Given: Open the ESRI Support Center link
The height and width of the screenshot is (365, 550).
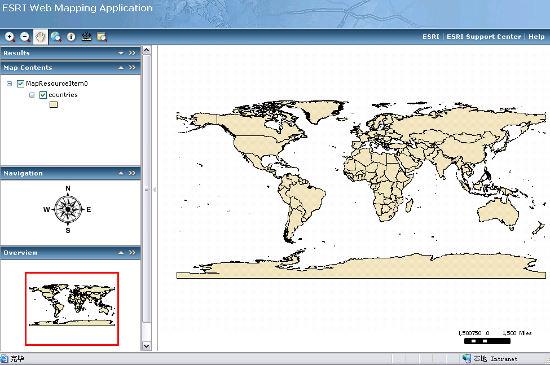Looking at the screenshot, I should tap(484, 37).
